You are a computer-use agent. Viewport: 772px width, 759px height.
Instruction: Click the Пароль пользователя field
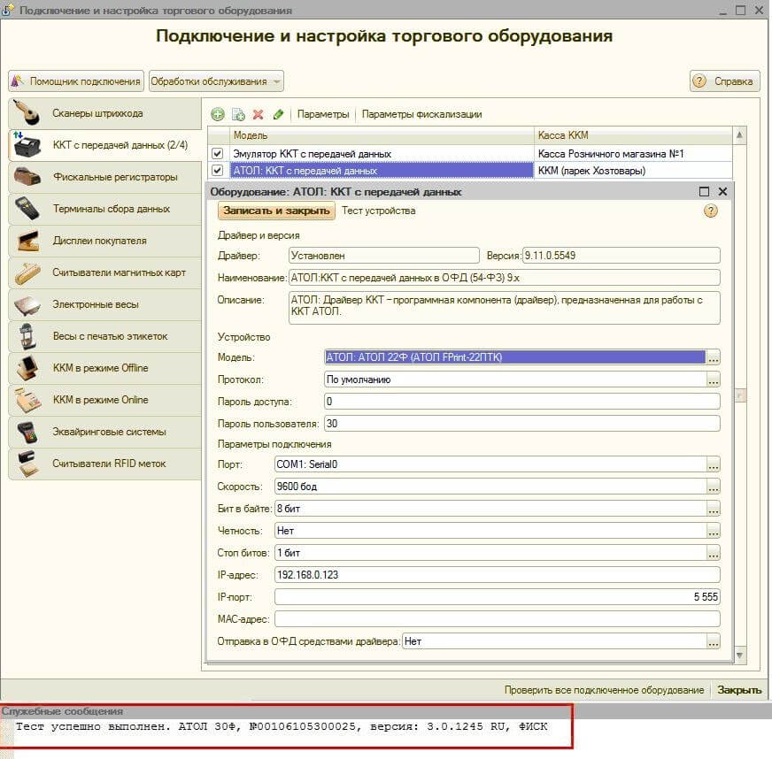click(x=521, y=424)
